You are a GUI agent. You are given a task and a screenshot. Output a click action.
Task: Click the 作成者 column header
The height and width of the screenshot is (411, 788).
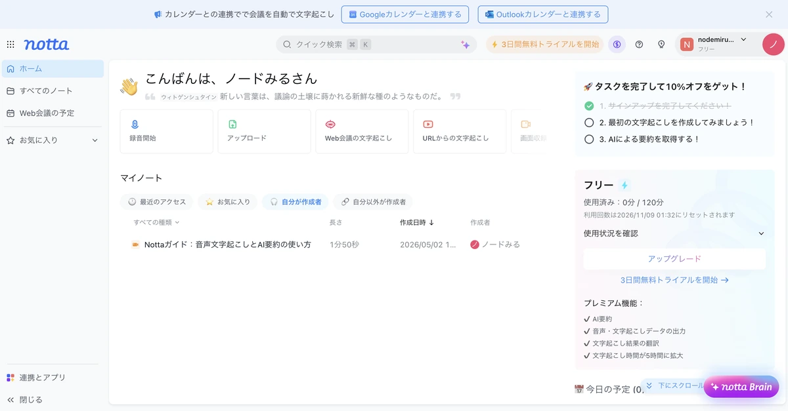pos(481,222)
